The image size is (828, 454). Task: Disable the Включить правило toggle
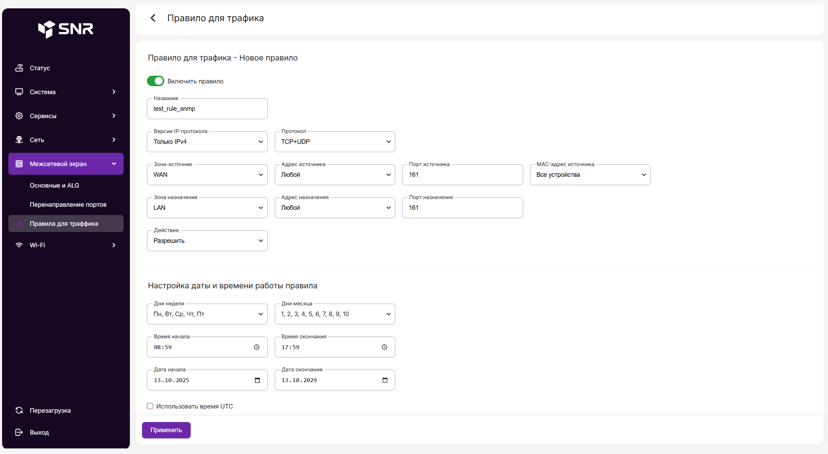click(155, 81)
